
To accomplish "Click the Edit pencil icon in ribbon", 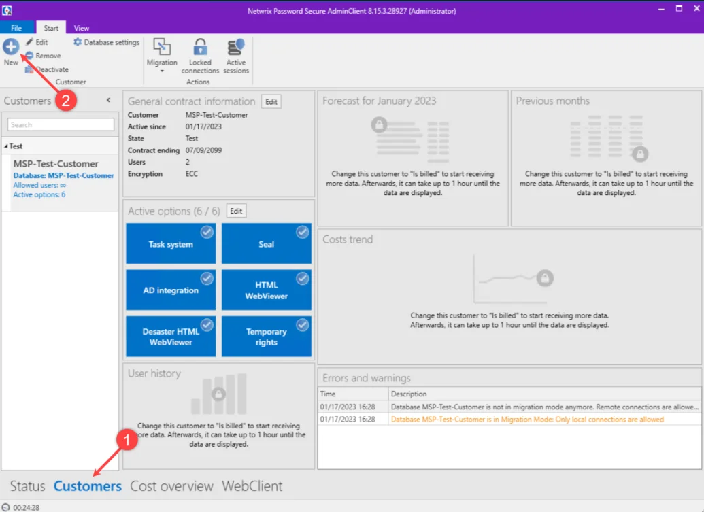I will click(29, 42).
